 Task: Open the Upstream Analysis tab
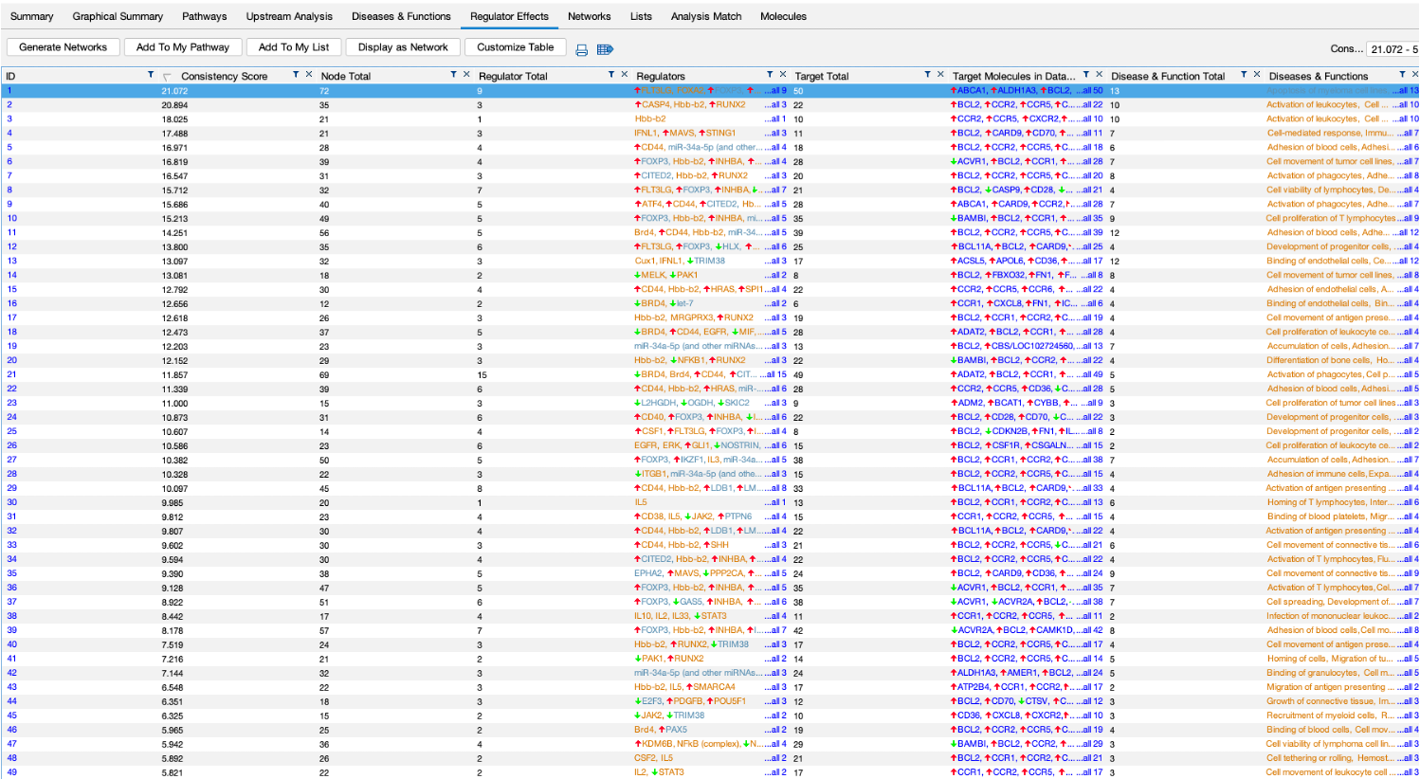289,16
